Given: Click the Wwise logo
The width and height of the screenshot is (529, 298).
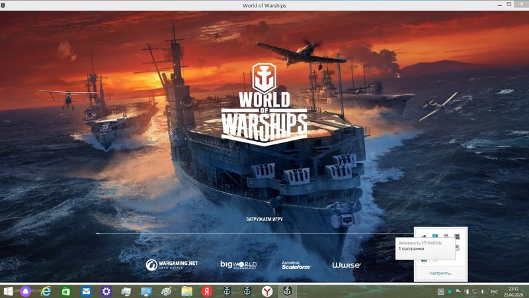Looking at the screenshot, I should click(x=346, y=266).
